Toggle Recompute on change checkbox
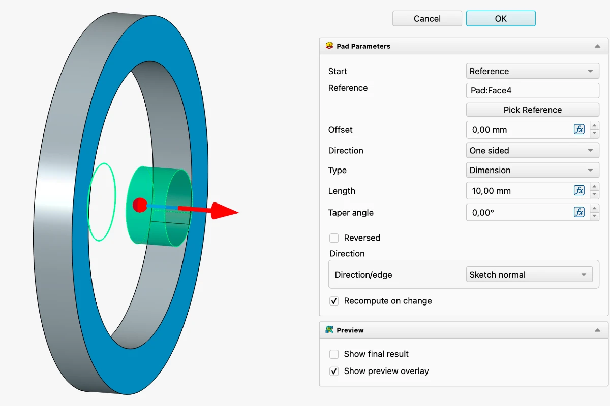Image resolution: width=610 pixels, height=406 pixels. [x=334, y=301]
